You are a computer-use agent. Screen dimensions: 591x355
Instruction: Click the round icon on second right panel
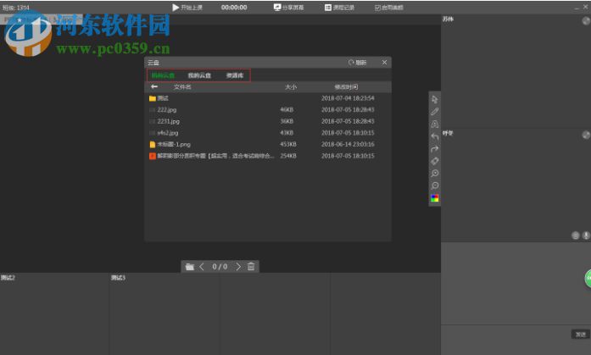click(x=586, y=135)
